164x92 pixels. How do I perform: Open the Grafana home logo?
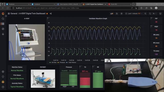[x=3, y=14]
